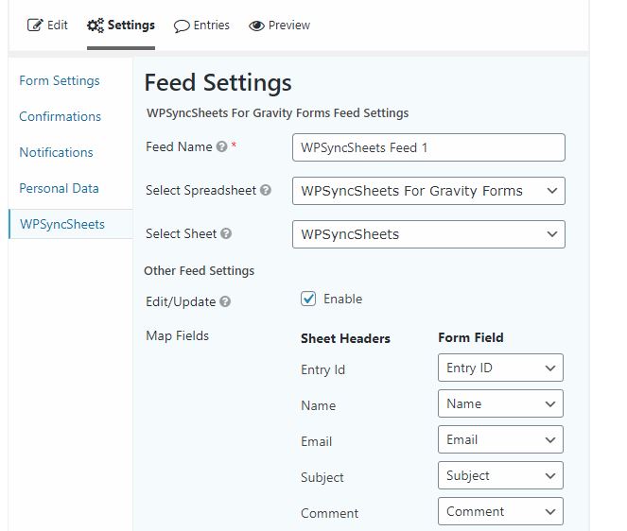This screenshot has height=531, width=627.
Task: Click the Entries speech bubble icon
Action: pyautogui.click(x=182, y=26)
